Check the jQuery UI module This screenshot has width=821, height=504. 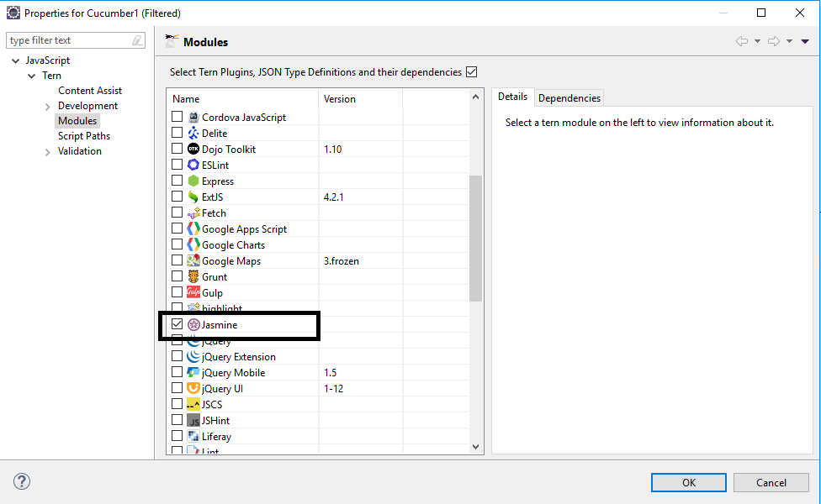point(176,388)
